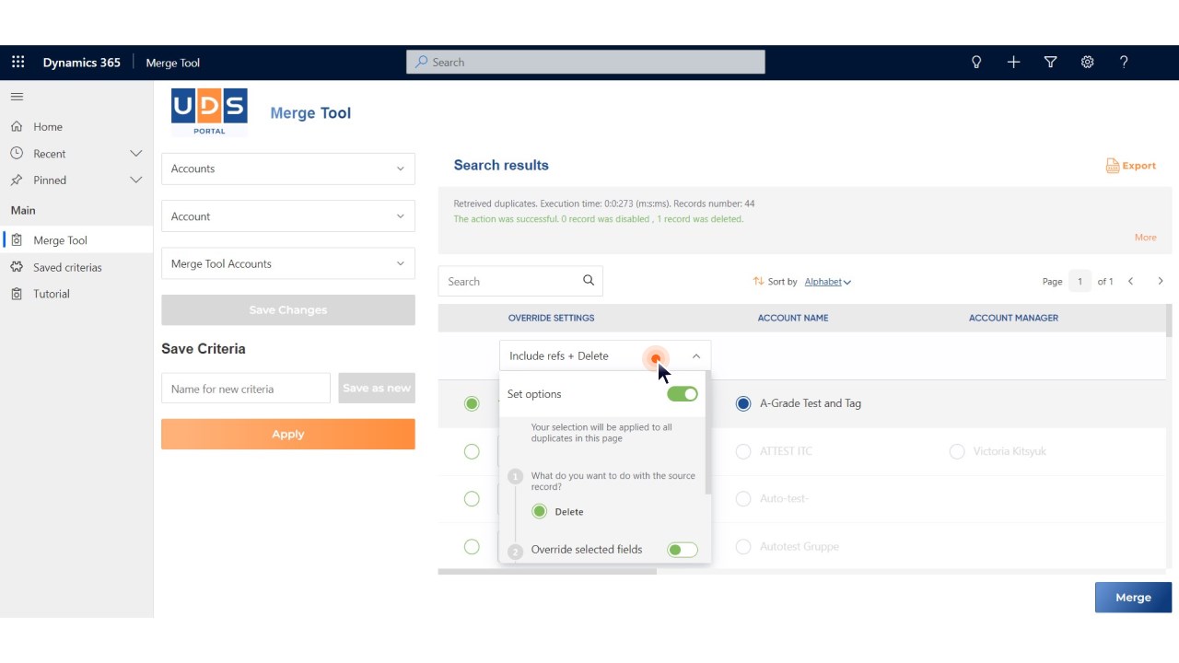
Task: Click the Save Changes button
Action: pyautogui.click(x=288, y=310)
